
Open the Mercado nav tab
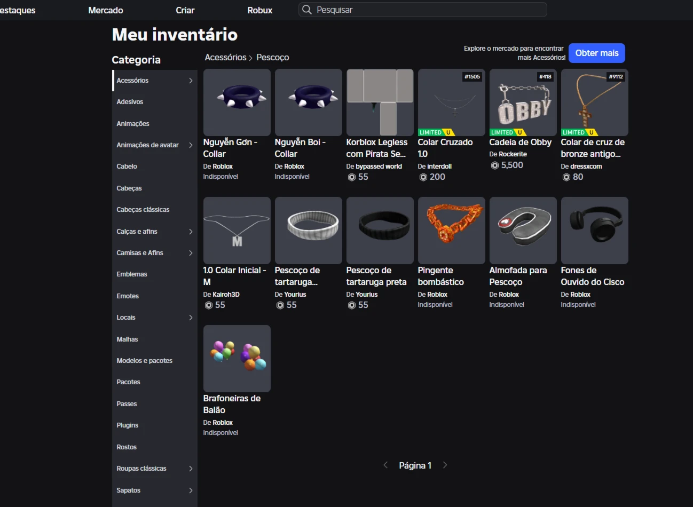106,10
